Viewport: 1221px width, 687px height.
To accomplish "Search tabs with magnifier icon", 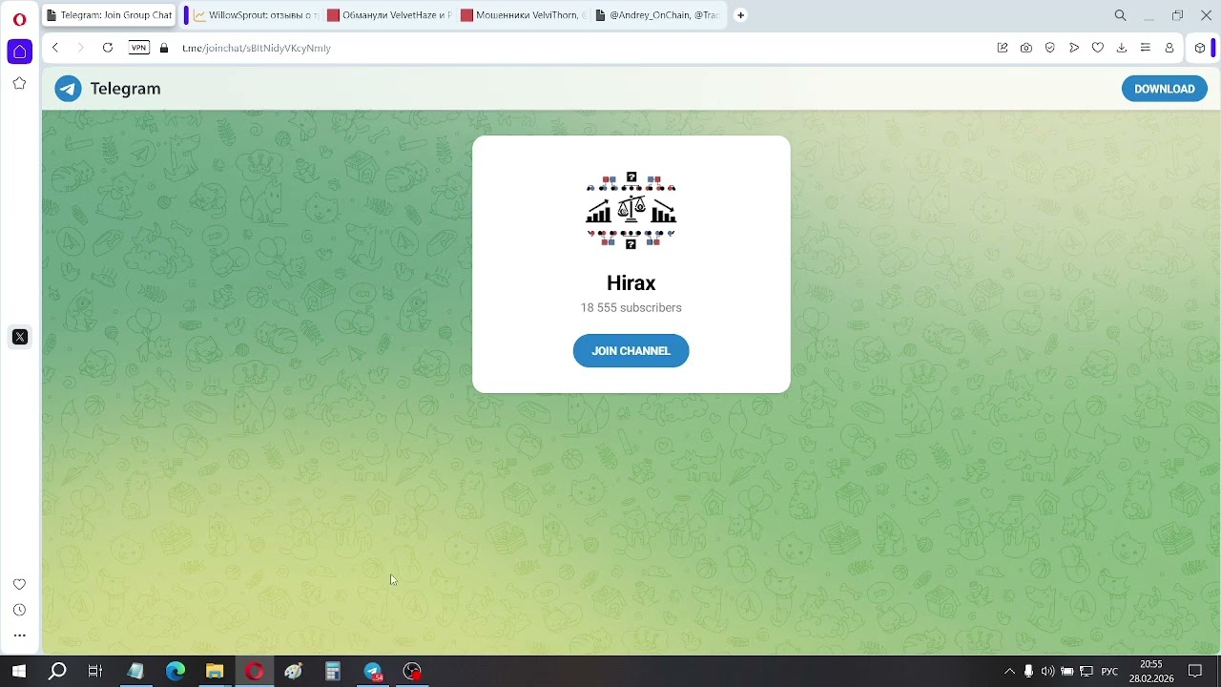I will [x=1121, y=15].
